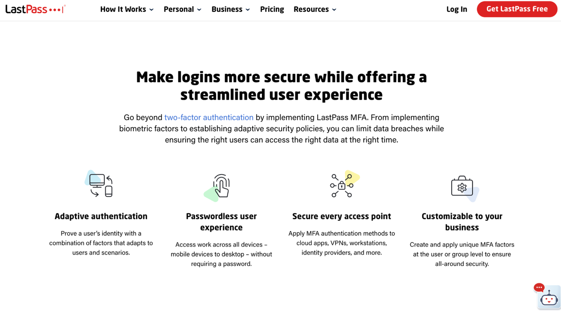The image size is (561, 315).
Task: Expand the How It Works menu
Action: point(127,9)
